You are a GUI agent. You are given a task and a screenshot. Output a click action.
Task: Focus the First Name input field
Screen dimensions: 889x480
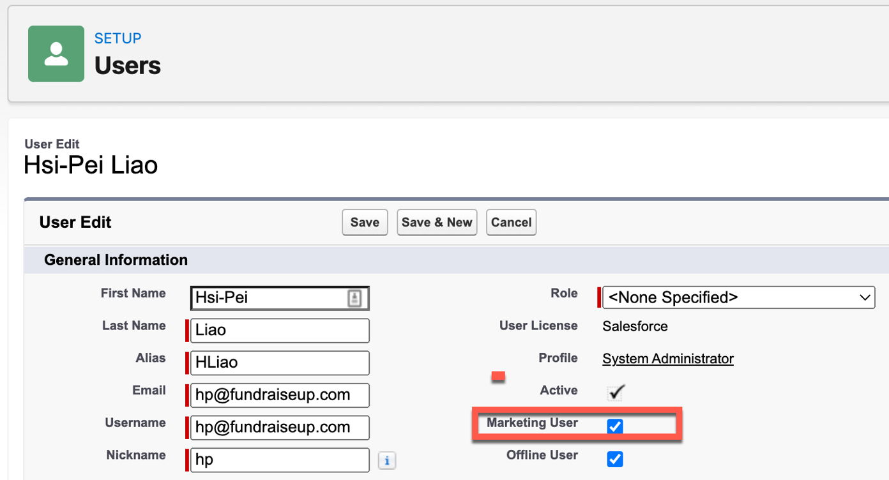[x=280, y=297]
